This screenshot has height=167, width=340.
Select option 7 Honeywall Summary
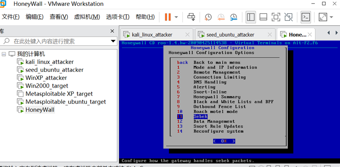(209, 97)
